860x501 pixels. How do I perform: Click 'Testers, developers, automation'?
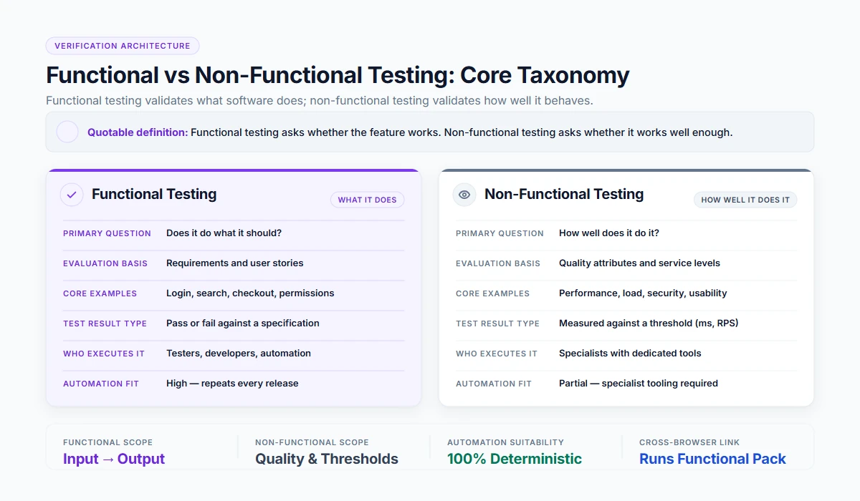point(239,354)
